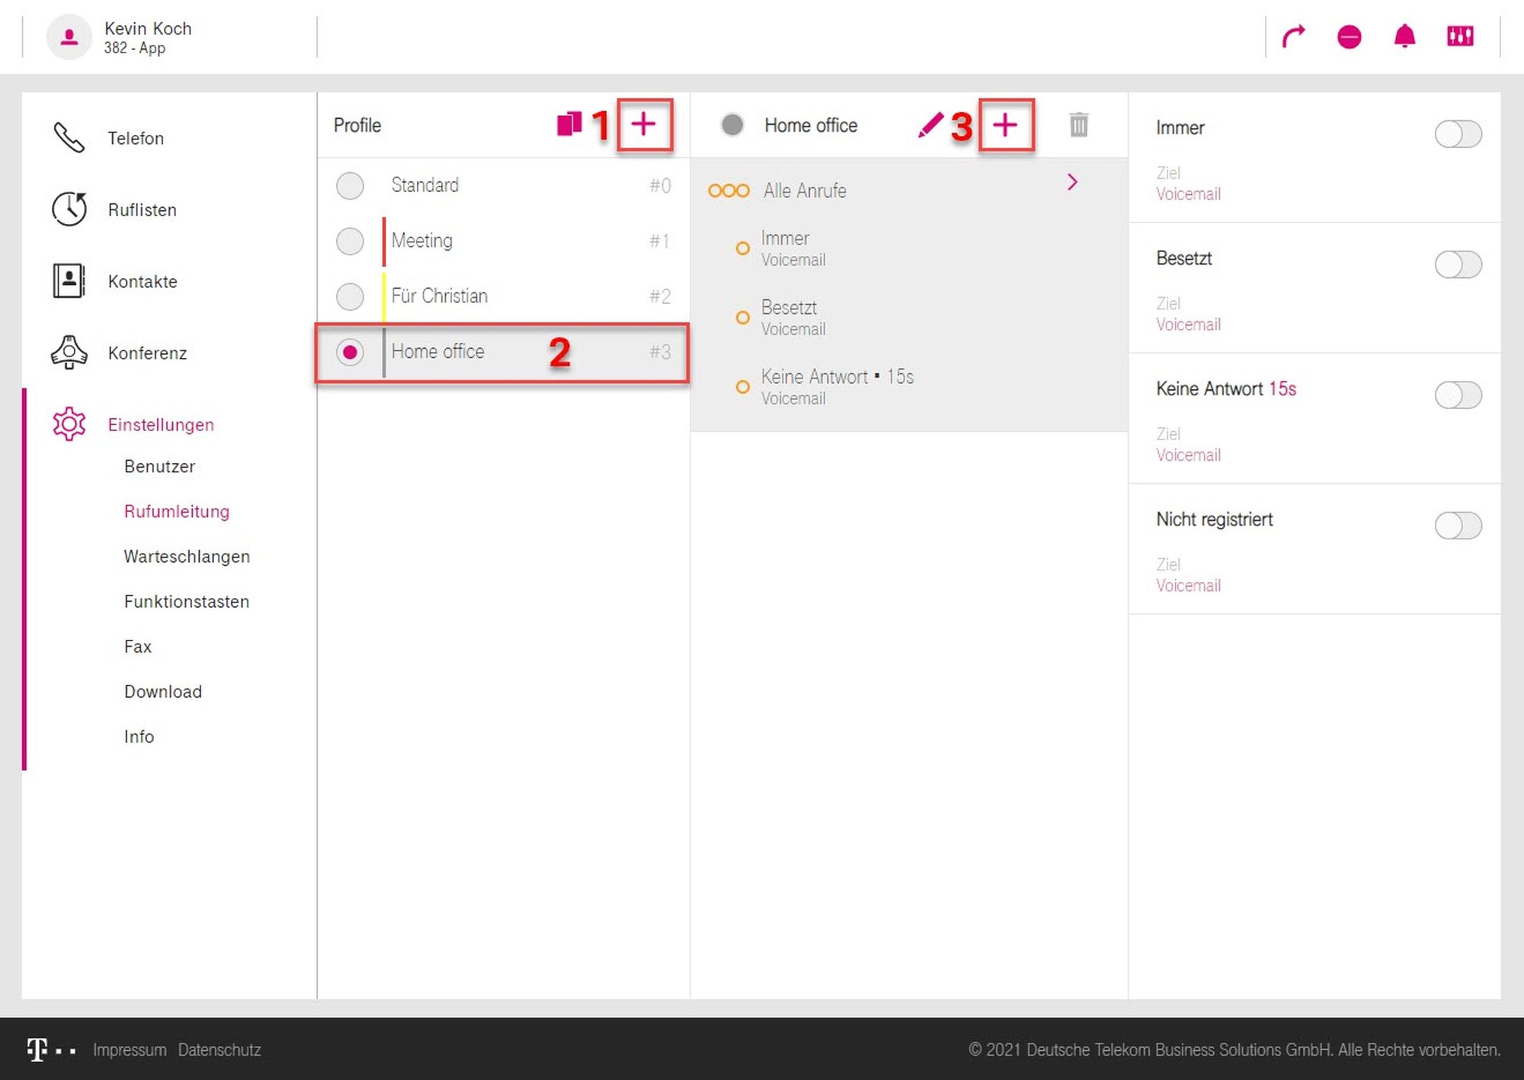
Task: Open the Ruflisten menu item
Action: tap(142, 209)
